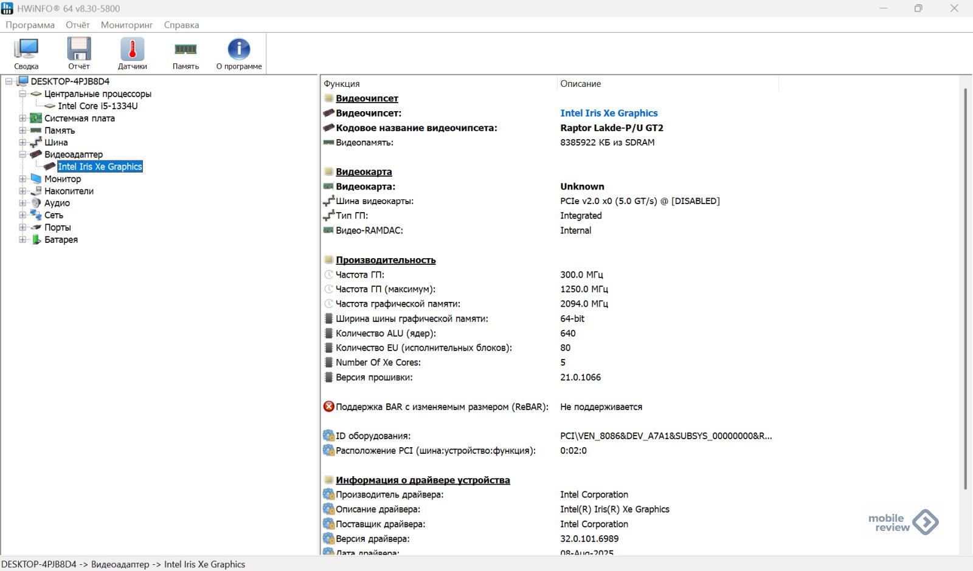
Task: Open the Сводка summary toolbar icon
Action: tap(26, 50)
